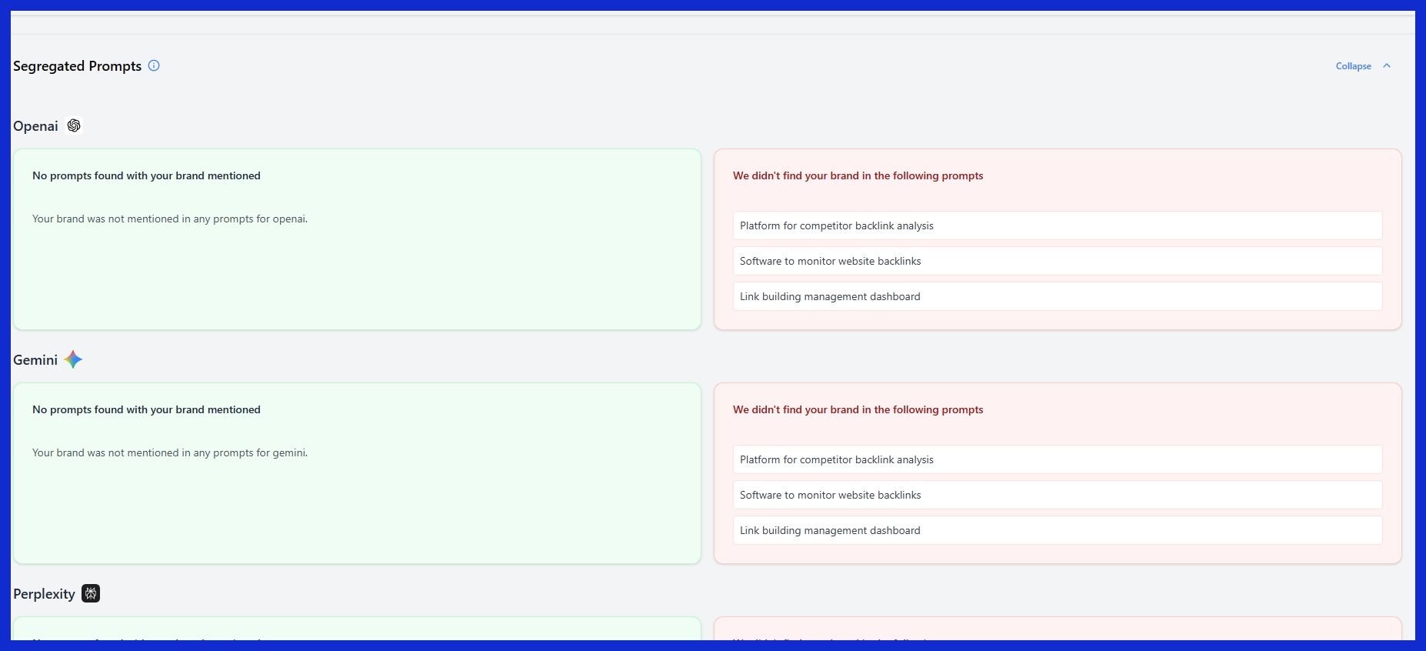This screenshot has width=1426, height=651.
Task: Click the 'Openai' section label
Action: coord(35,126)
